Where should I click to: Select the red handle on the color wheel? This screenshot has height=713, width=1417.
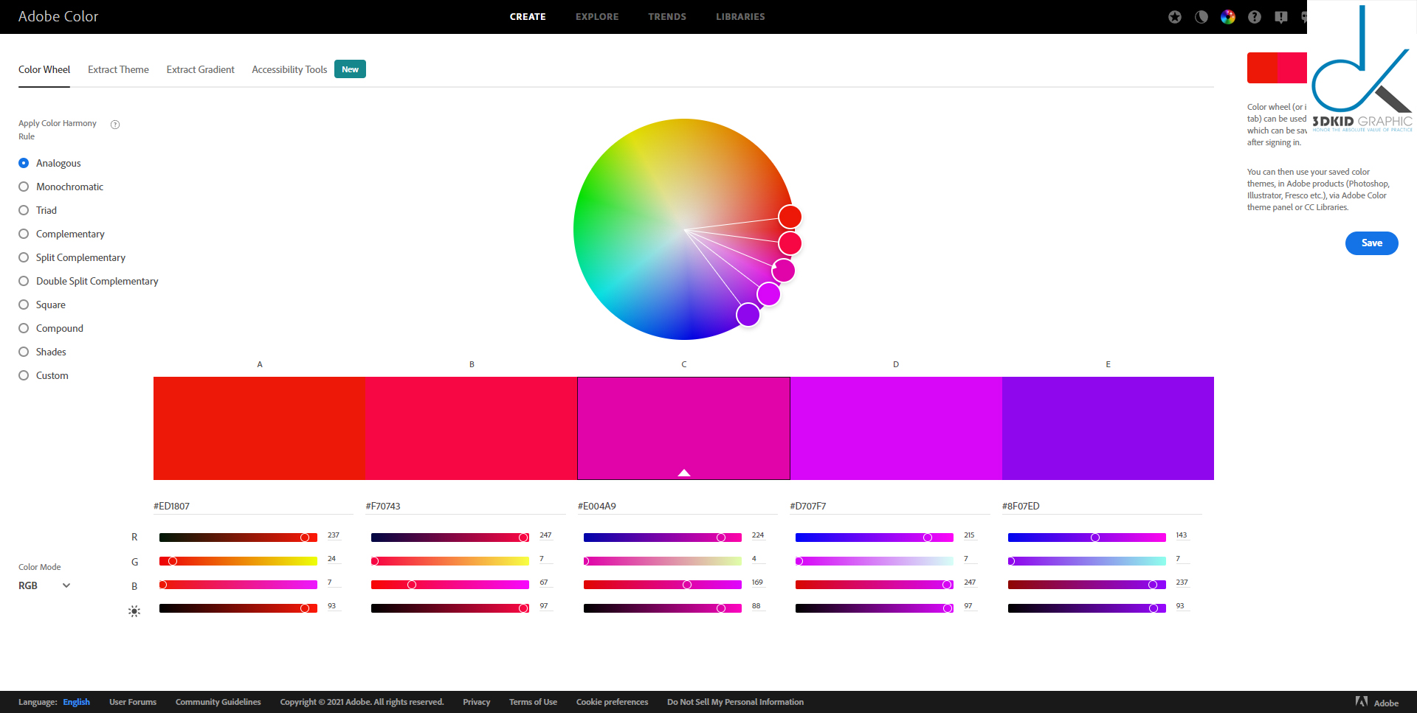coord(790,217)
